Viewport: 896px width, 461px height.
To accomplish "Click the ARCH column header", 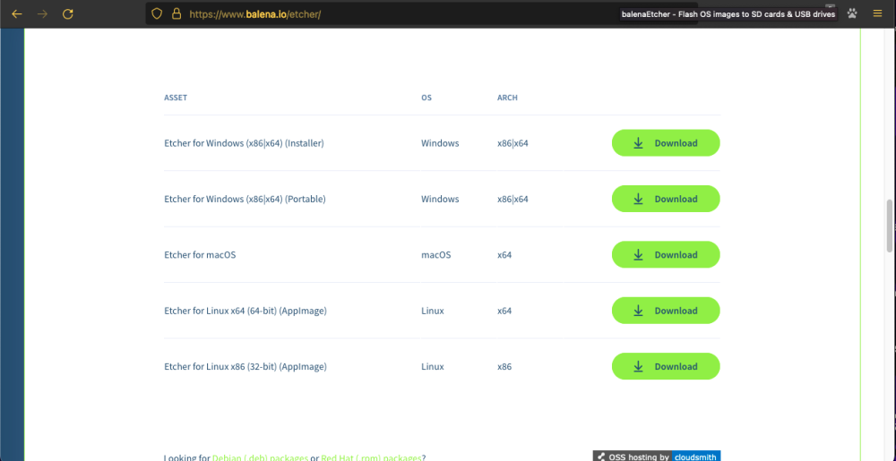I will (507, 98).
